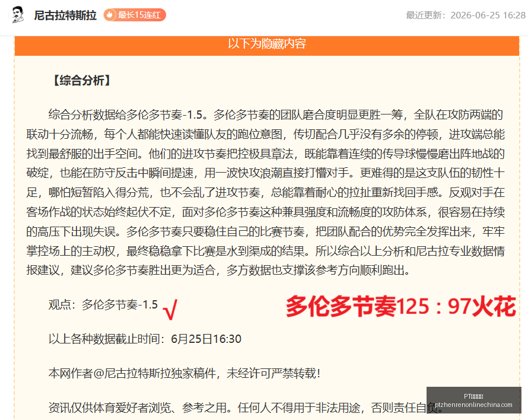The height and width of the screenshot is (420, 528).
Task: Select the 最长15连红 streak badge
Action: tap(134, 15)
